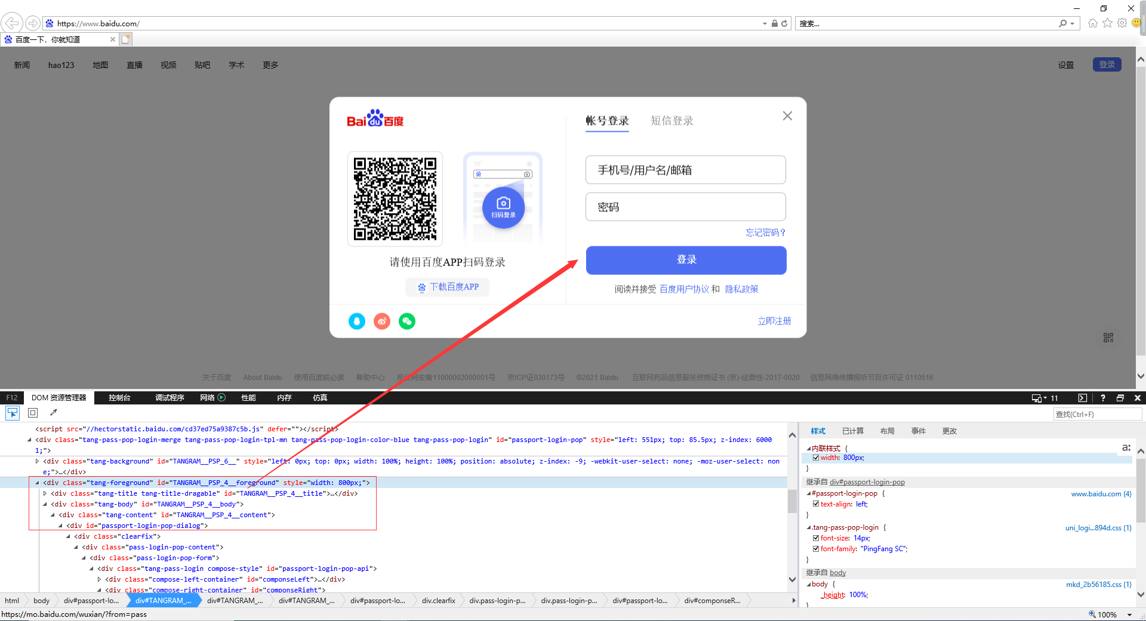Open device emulation mode icon
Image resolution: width=1146 pixels, height=621 pixels.
coord(1036,398)
